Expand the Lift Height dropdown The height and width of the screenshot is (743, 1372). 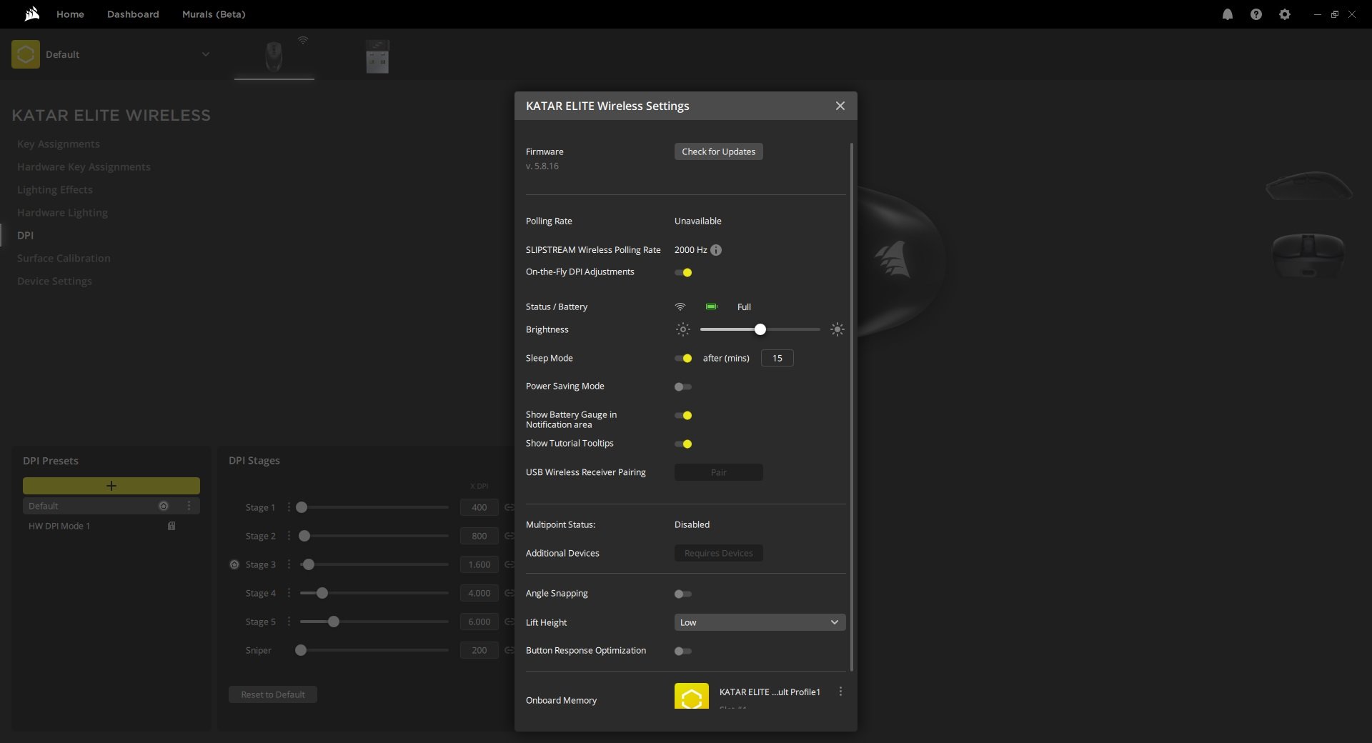click(760, 622)
